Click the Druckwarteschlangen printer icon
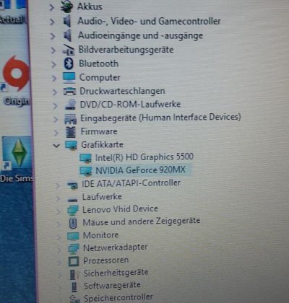The width and height of the screenshot is (289, 303). coord(69,91)
